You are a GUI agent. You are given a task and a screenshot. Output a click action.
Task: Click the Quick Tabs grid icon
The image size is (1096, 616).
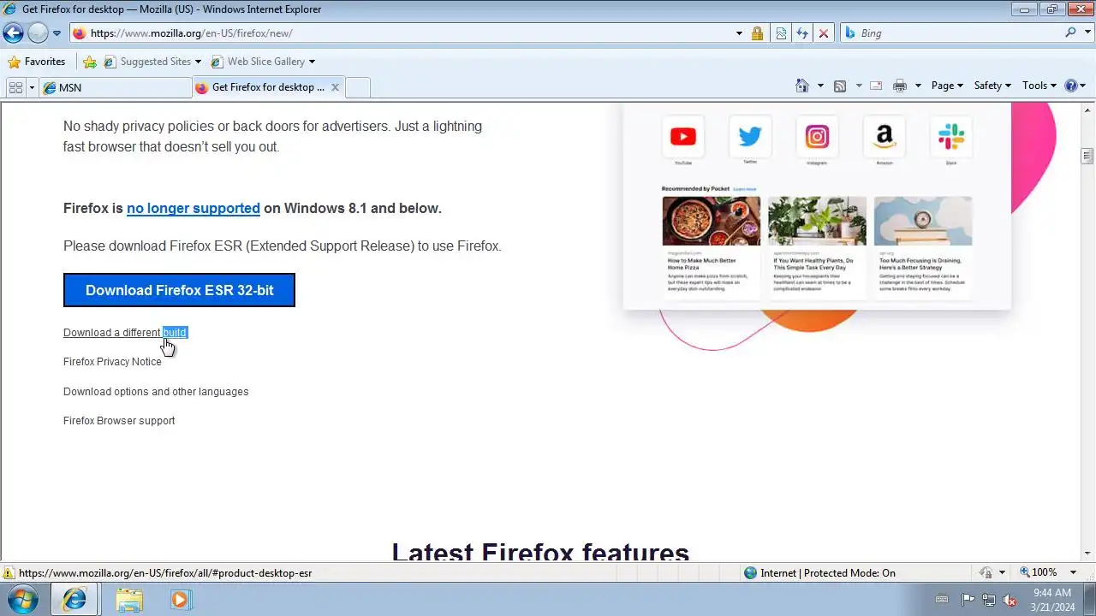15,87
